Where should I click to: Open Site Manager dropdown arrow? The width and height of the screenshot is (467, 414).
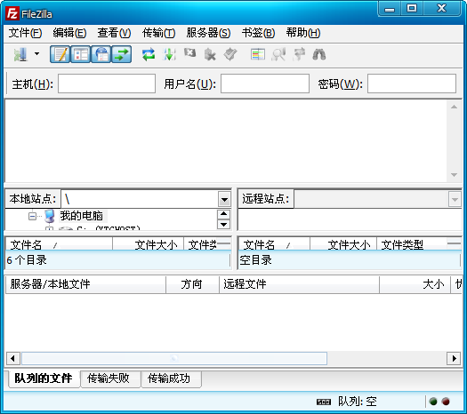pyautogui.click(x=37, y=54)
